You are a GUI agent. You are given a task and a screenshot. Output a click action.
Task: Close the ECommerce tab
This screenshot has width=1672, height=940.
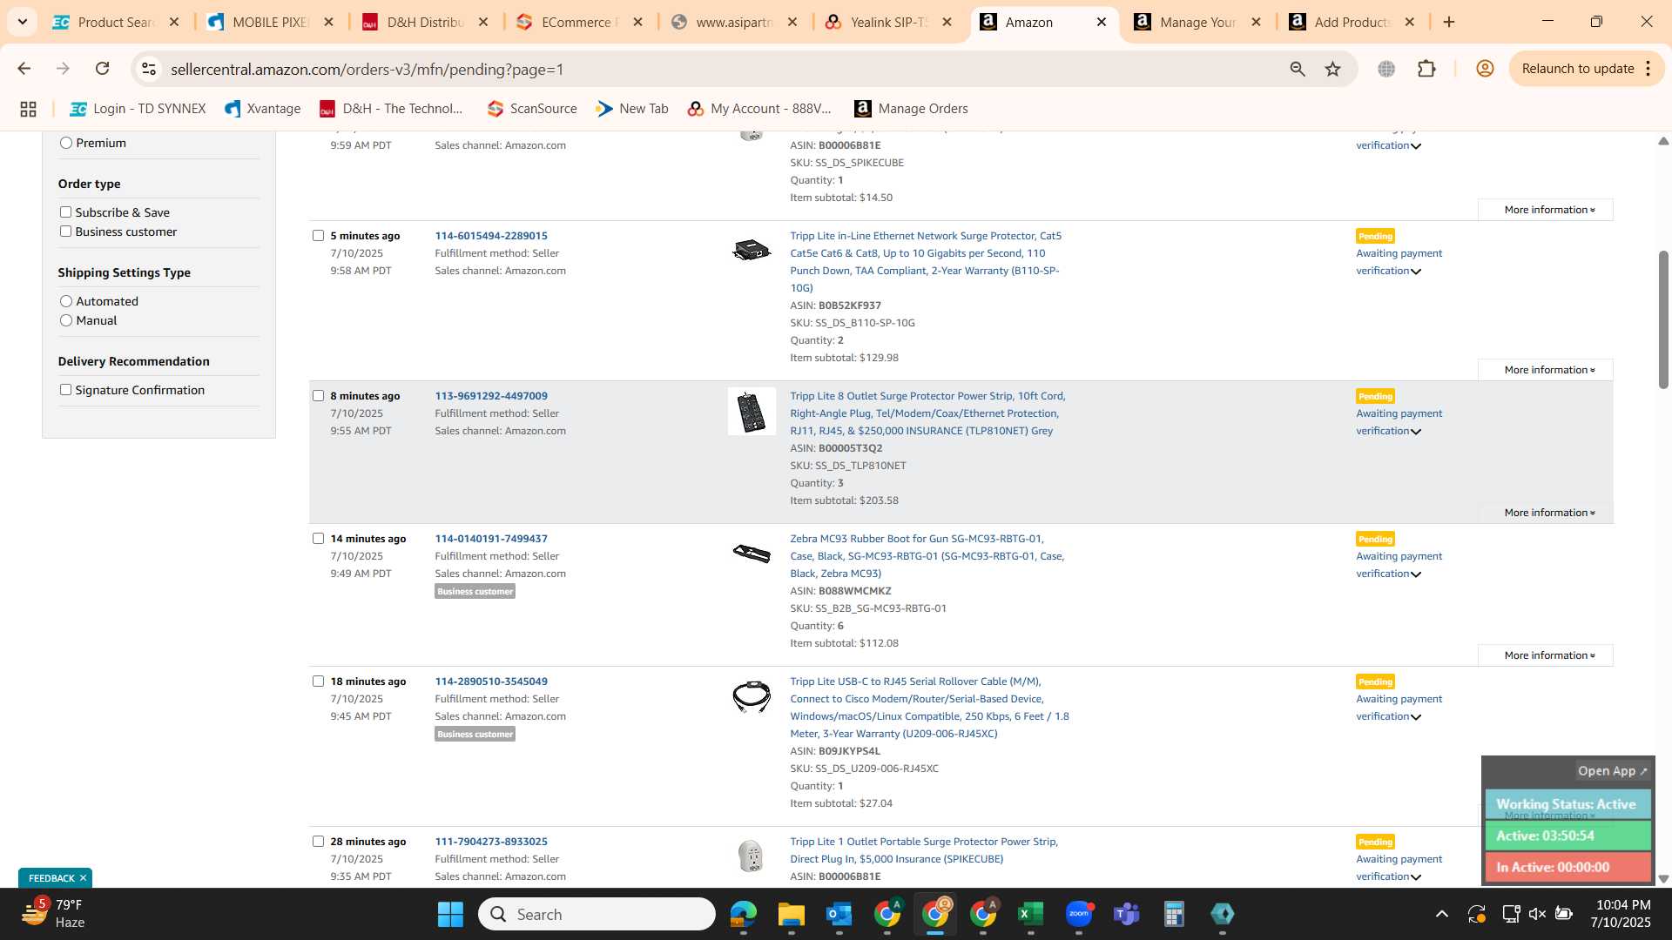(x=638, y=22)
